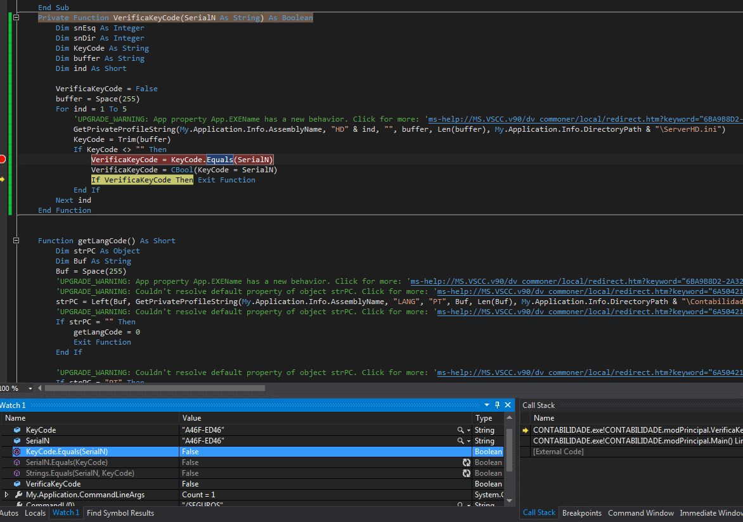Click the yellow arrow in the Call Stack
Viewport: 743px width, 522px height.
pos(525,430)
